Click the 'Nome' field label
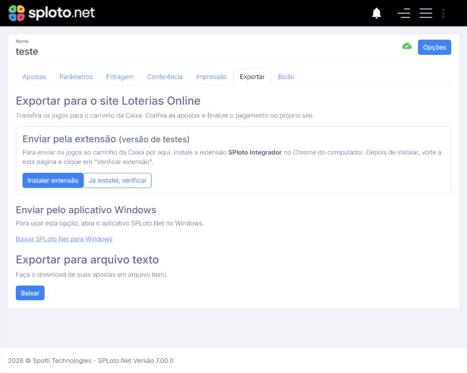This screenshot has height=373, width=467. (x=22, y=41)
